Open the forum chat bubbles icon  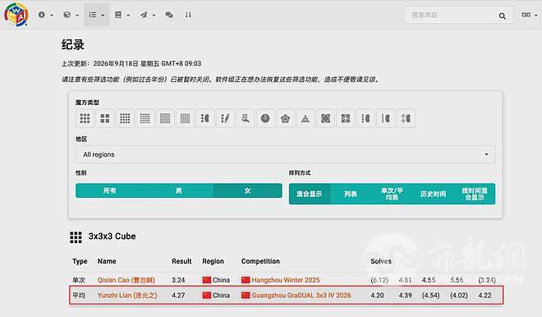(169, 15)
